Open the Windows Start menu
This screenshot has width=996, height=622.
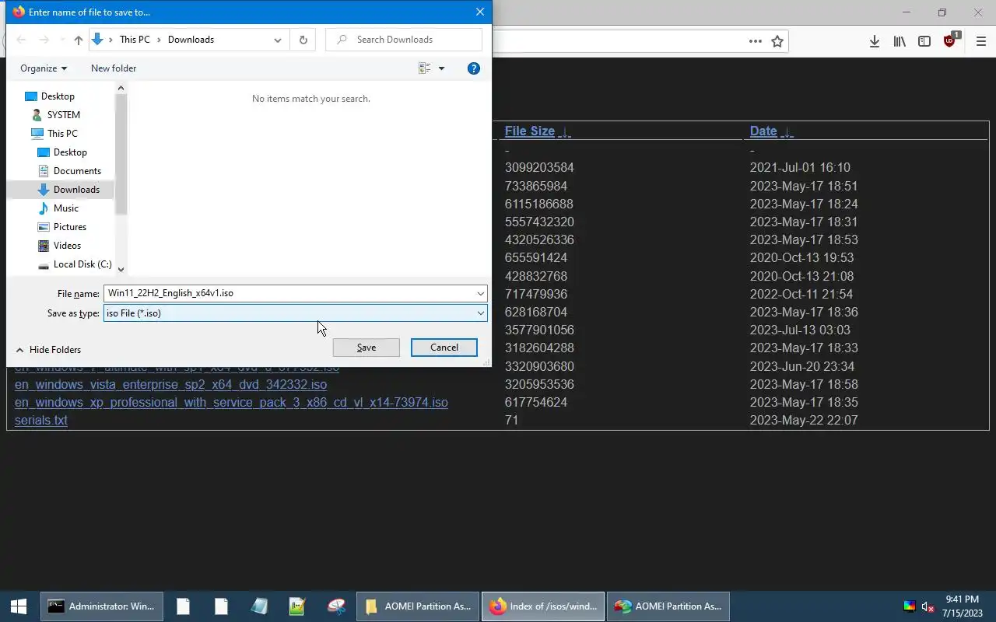[18, 606]
